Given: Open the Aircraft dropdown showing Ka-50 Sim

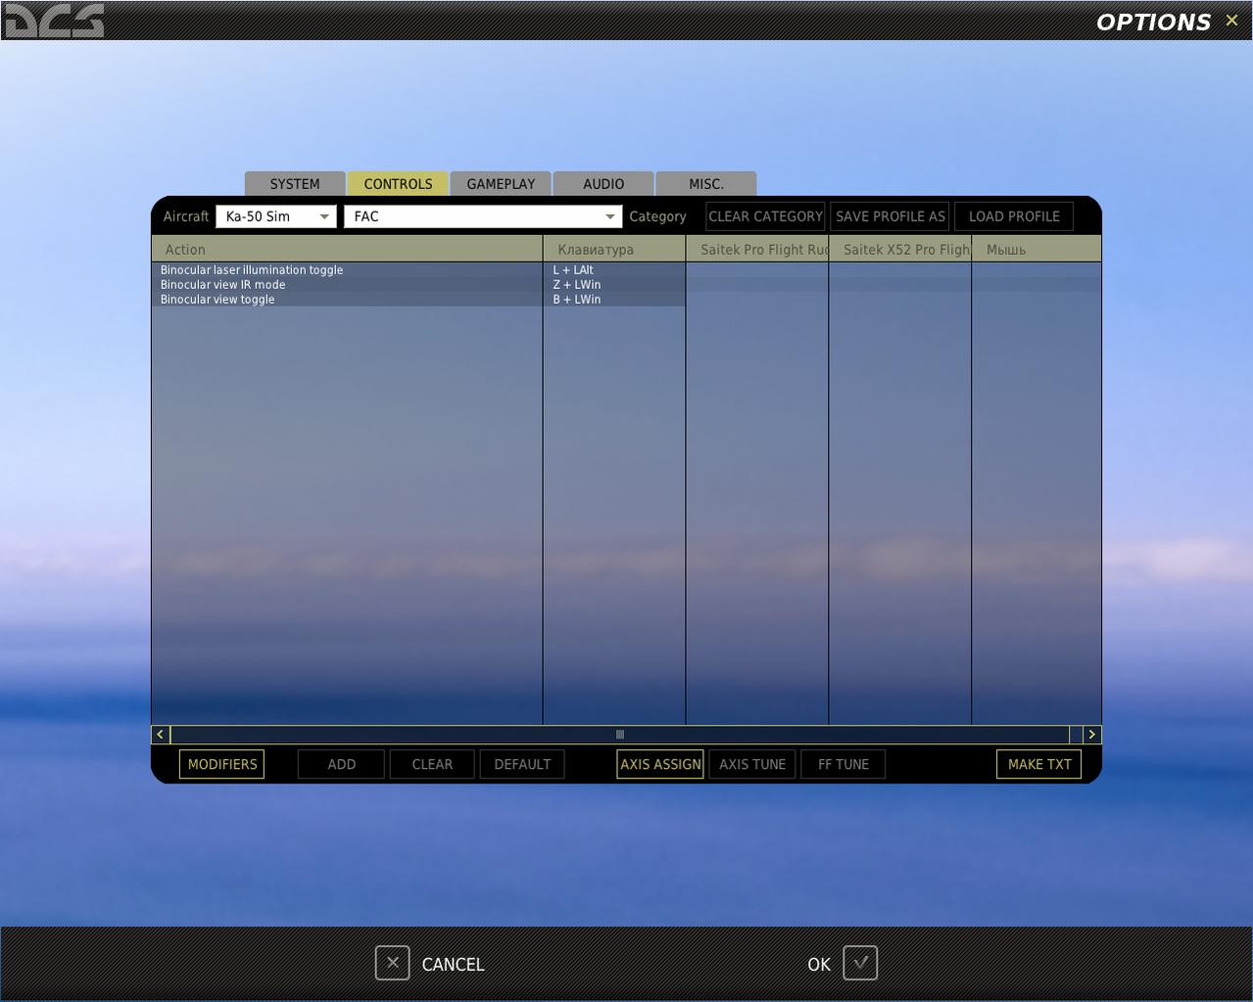Looking at the screenshot, I should [x=276, y=216].
